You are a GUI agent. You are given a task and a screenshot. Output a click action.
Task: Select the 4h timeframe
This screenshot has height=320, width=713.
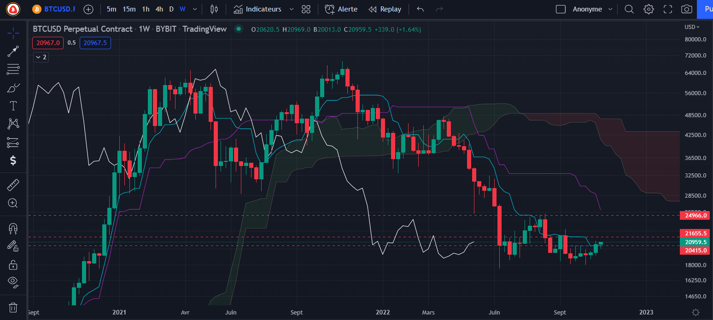(160, 9)
